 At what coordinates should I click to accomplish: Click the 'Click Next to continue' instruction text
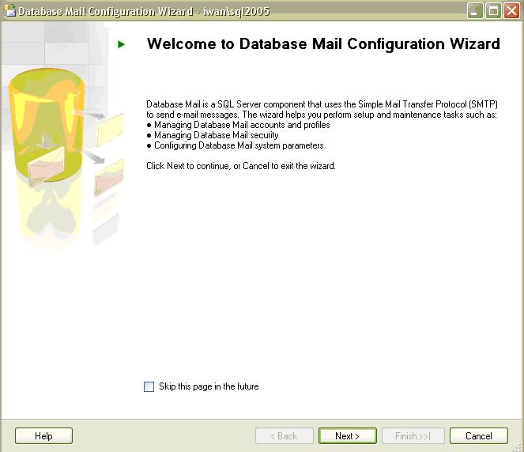coord(241,166)
